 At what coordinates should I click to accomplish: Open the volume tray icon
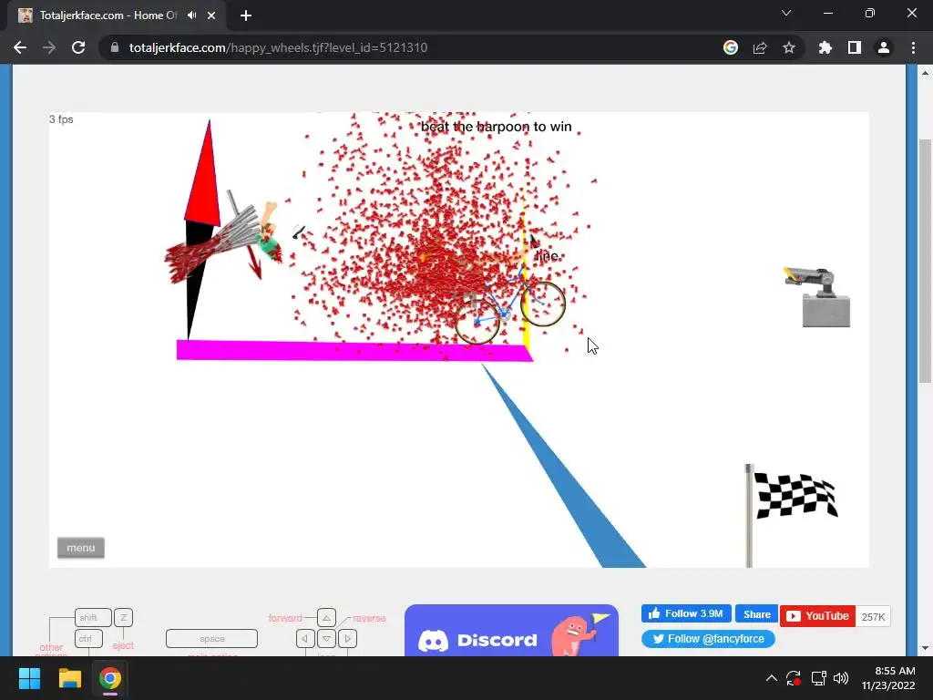841,678
